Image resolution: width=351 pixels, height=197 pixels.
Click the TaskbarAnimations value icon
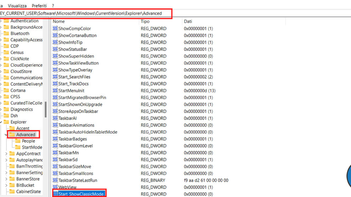point(55,125)
